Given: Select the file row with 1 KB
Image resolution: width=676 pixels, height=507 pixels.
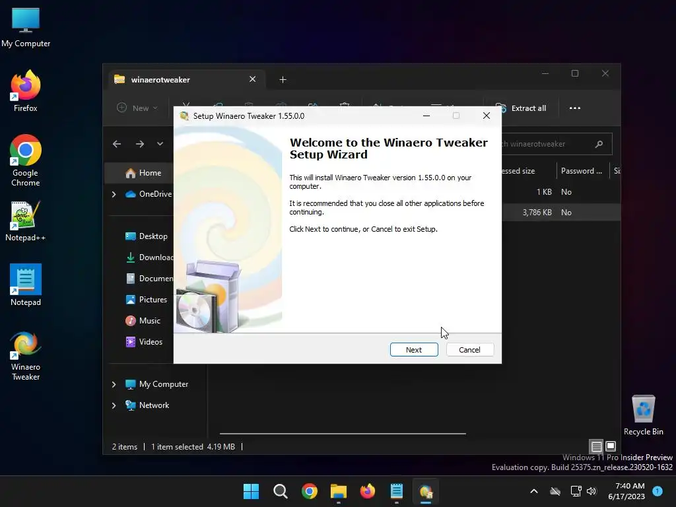Looking at the screenshot, I should pyautogui.click(x=561, y=192).
